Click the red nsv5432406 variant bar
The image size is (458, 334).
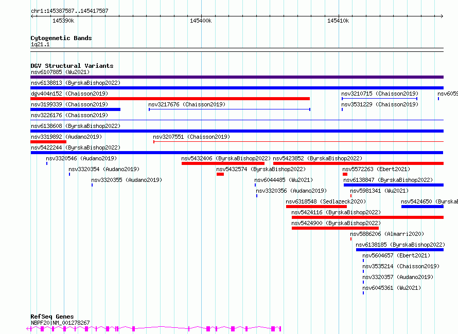(x=223, y=163)
